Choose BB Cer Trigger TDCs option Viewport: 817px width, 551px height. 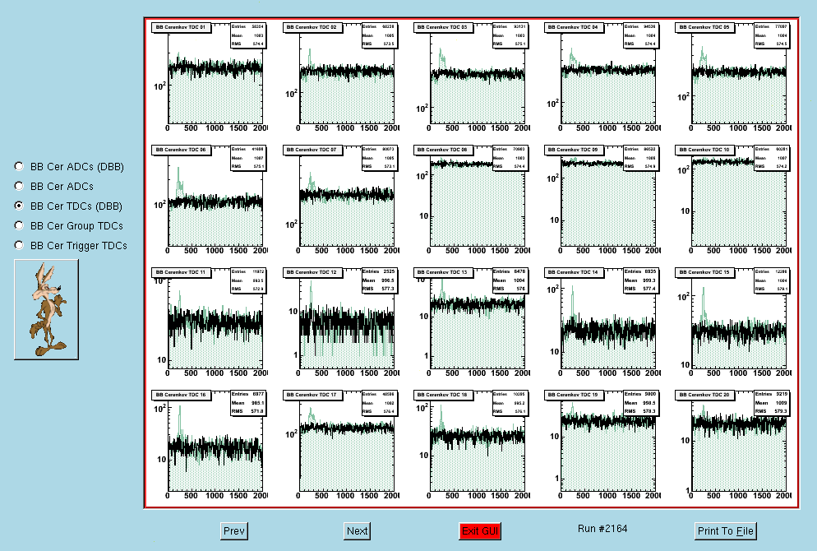coord(19,246)
